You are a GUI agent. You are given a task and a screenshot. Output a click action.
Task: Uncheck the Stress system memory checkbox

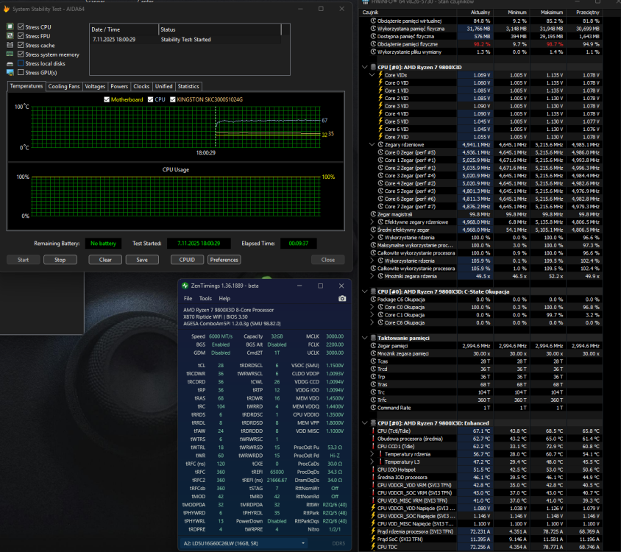click(21, 54)
